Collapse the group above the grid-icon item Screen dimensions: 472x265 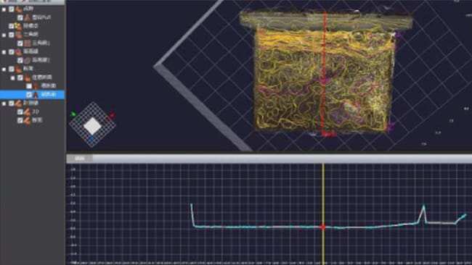coord(4,35)
